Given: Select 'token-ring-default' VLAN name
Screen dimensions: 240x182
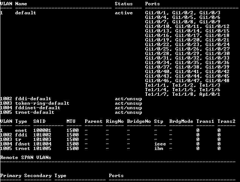Looking at the screenshot, I should point(42,103).
